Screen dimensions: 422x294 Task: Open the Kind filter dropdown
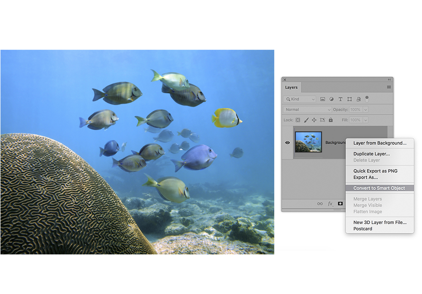(300, 99)
